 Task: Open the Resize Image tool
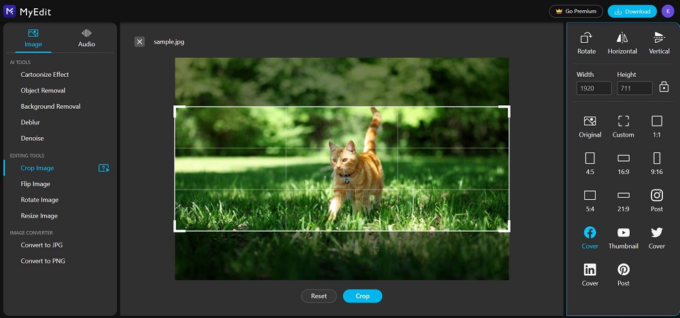(x=39, y=216)
